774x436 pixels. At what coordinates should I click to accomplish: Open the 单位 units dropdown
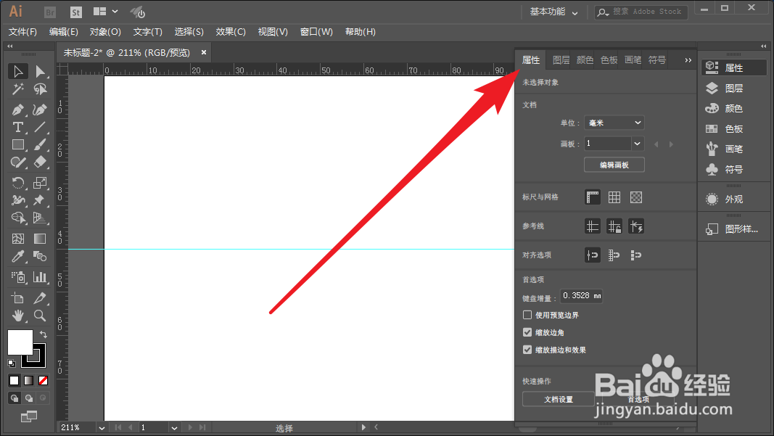(614, 123)
